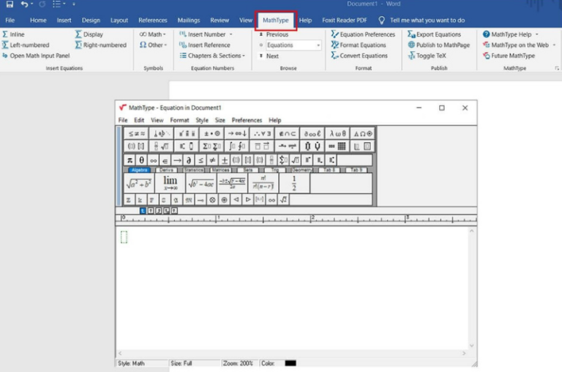This screenshot has height=372, width=562.
Task: Switch to the Matrices expression tab
Action: click(220, 170)
